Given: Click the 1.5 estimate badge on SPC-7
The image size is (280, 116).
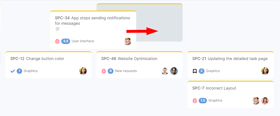Looking at the screenshot, I should point(203,101).
